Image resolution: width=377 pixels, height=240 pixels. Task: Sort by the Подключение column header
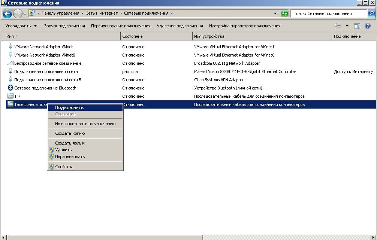(x=355, y=36)
